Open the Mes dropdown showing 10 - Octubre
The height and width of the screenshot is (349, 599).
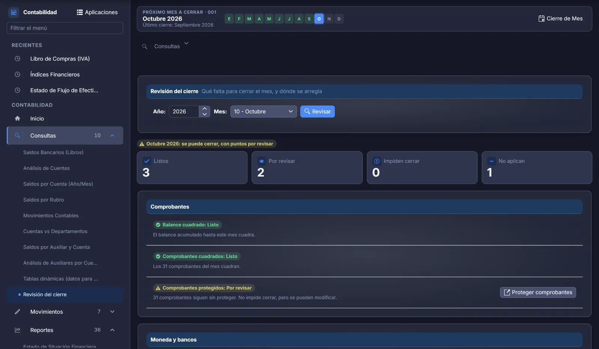[264, 111]
